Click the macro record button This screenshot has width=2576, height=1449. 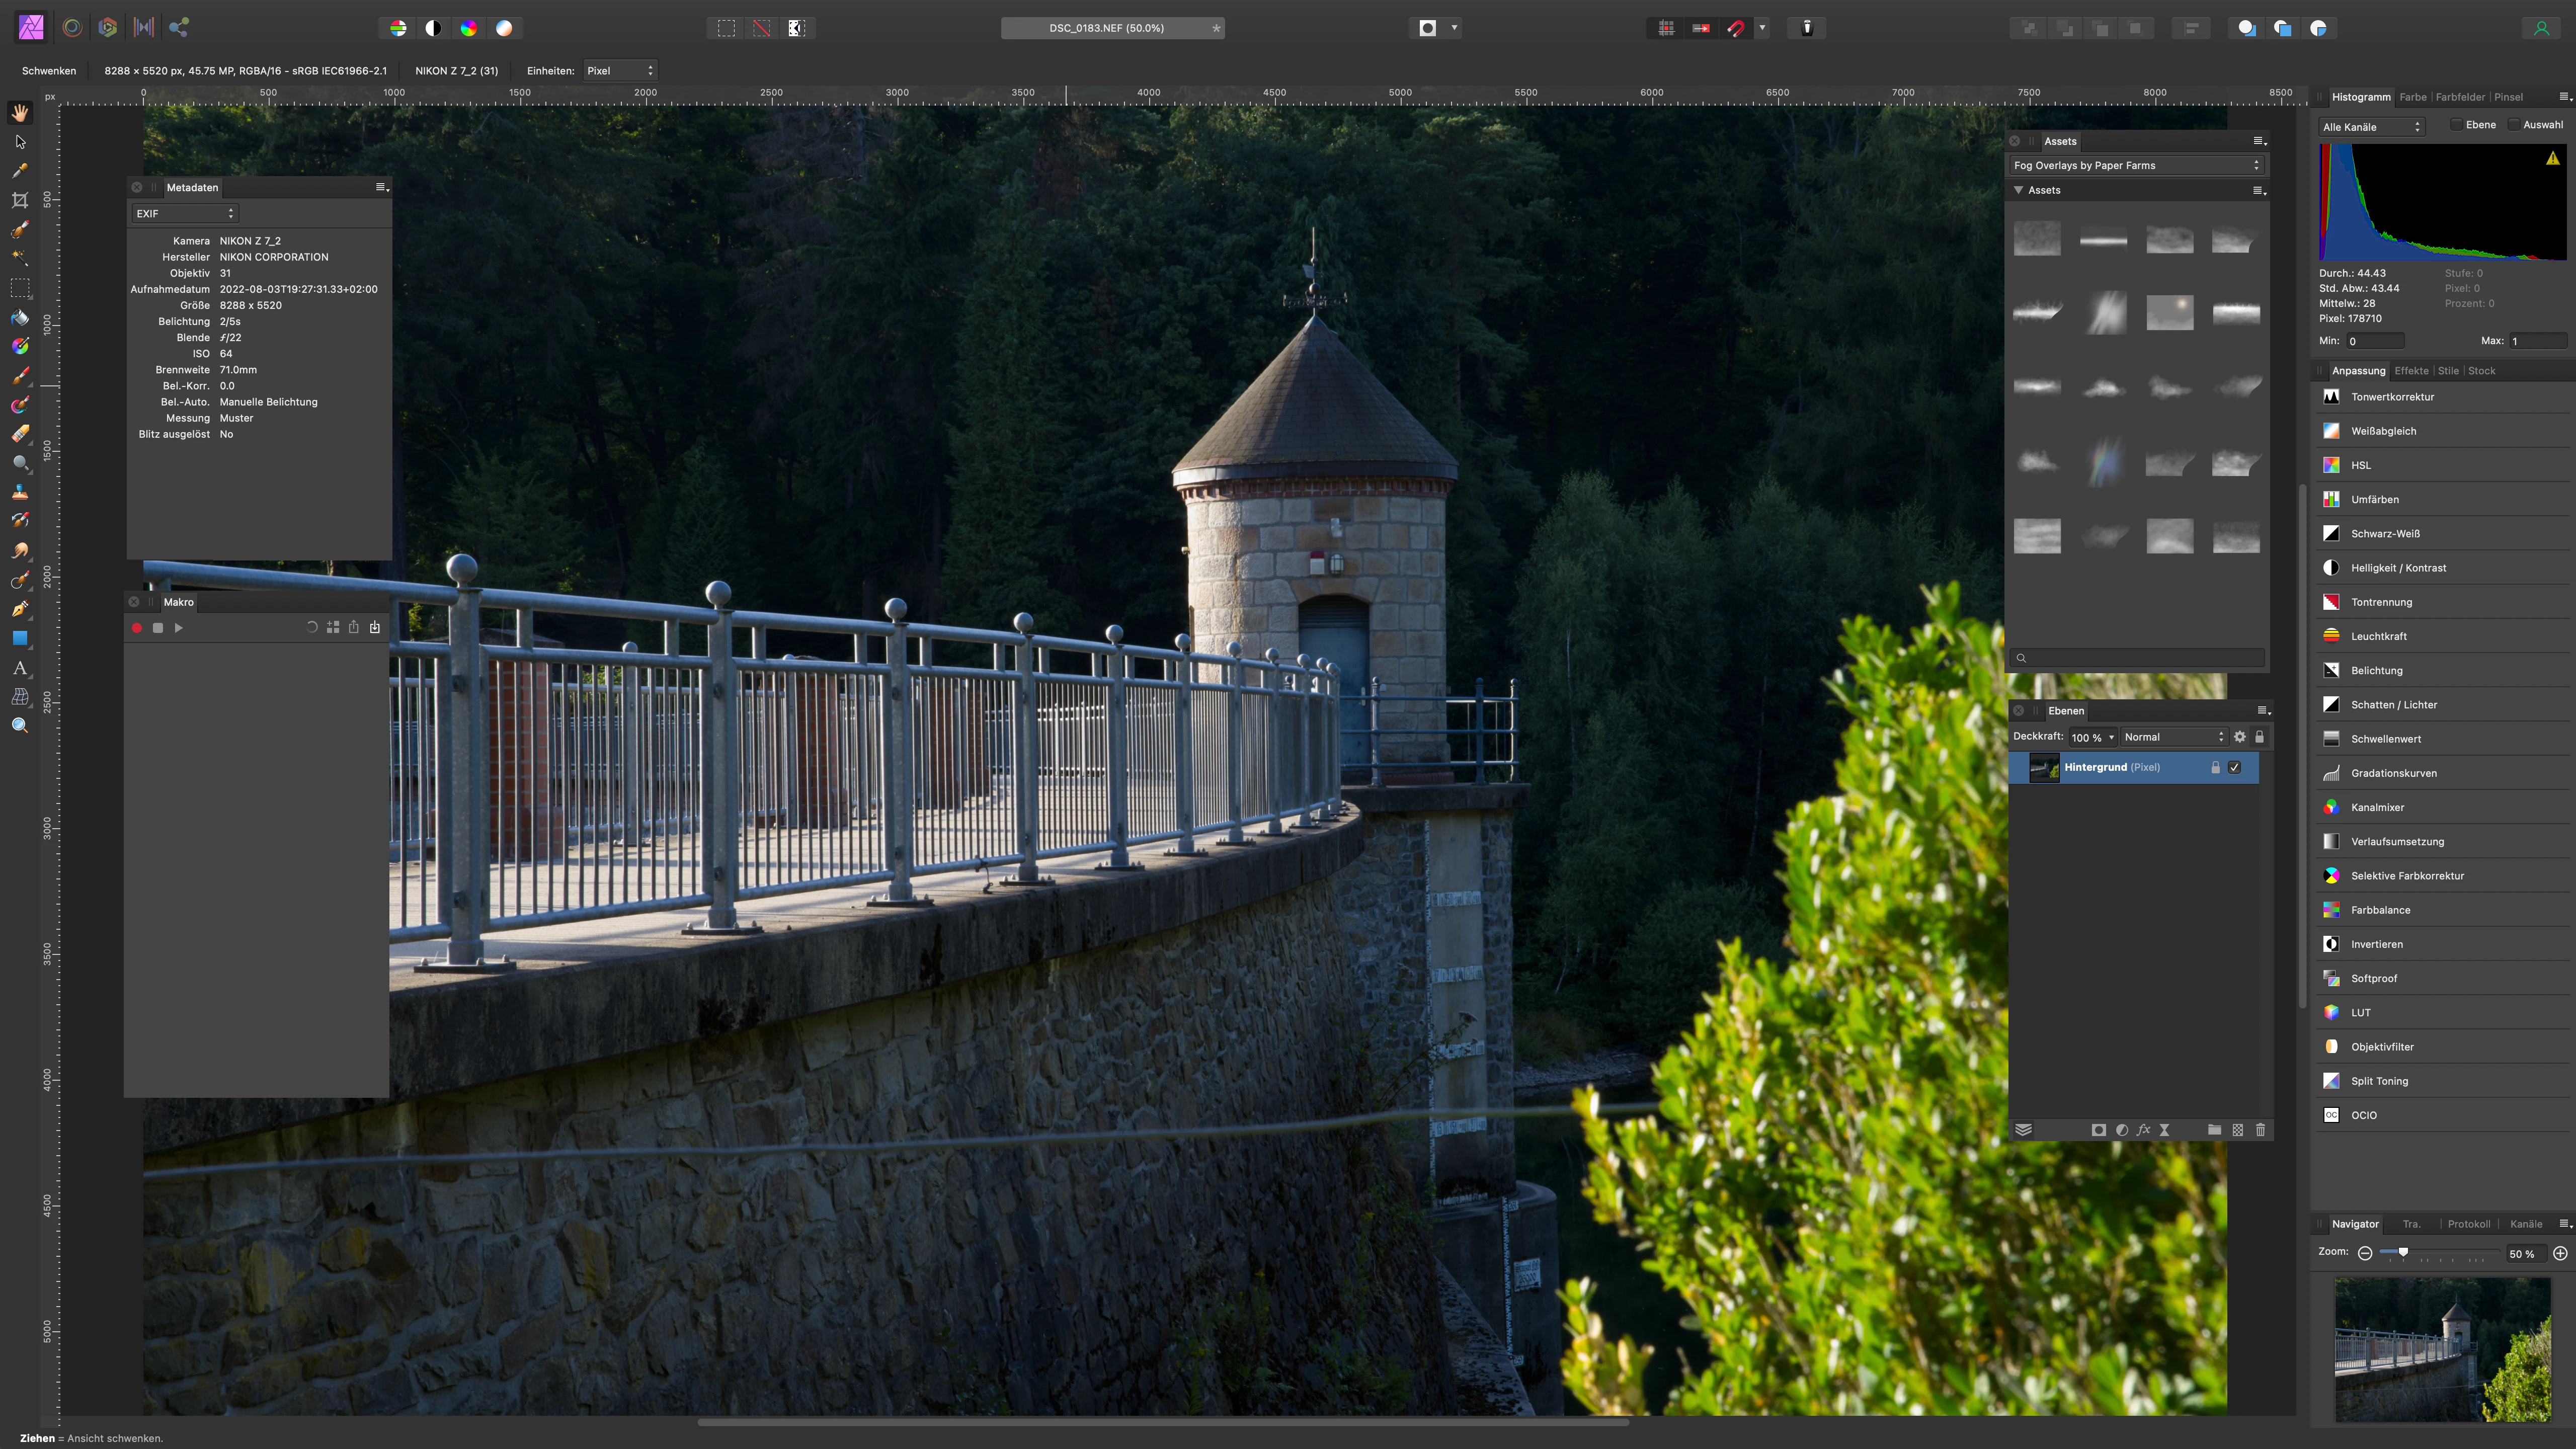[x=137, y=628]
